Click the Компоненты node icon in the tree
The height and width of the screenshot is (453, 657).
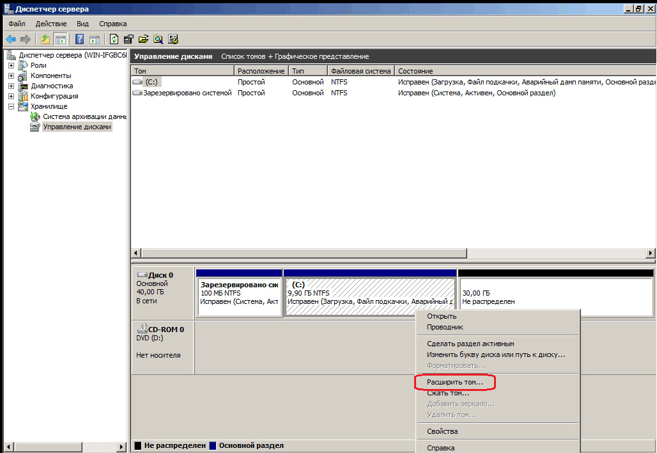23,76
